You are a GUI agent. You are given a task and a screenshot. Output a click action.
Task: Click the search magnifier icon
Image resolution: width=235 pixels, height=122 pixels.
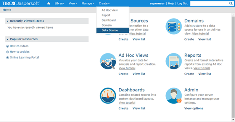pos(231,4)
